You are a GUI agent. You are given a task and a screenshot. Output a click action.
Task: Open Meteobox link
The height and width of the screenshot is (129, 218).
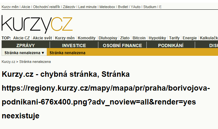(x=107, y=7)
